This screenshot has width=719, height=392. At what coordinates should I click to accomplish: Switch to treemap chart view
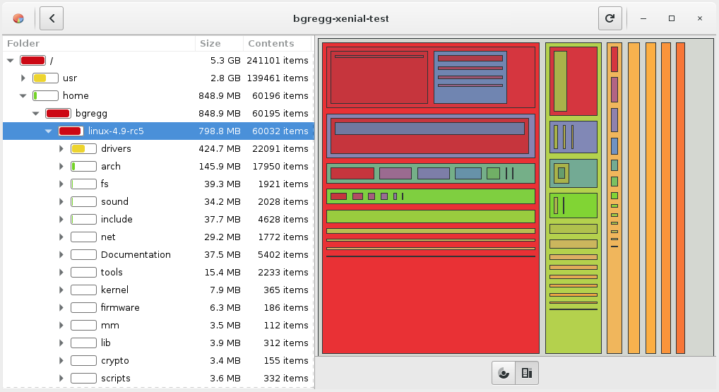pyautogui.click(x=526, y=373)
